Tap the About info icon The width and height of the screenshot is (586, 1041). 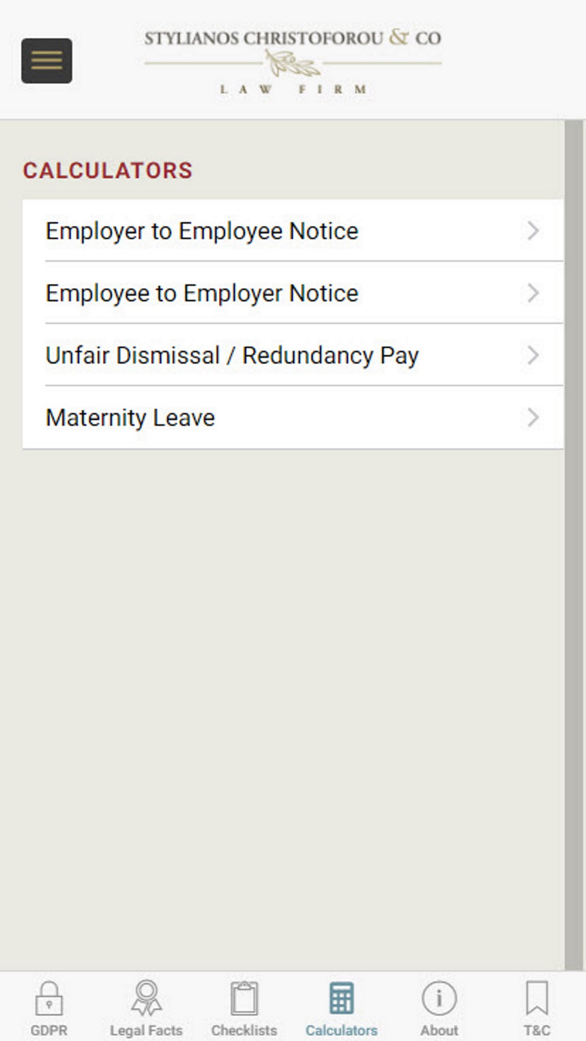(439, 998)
